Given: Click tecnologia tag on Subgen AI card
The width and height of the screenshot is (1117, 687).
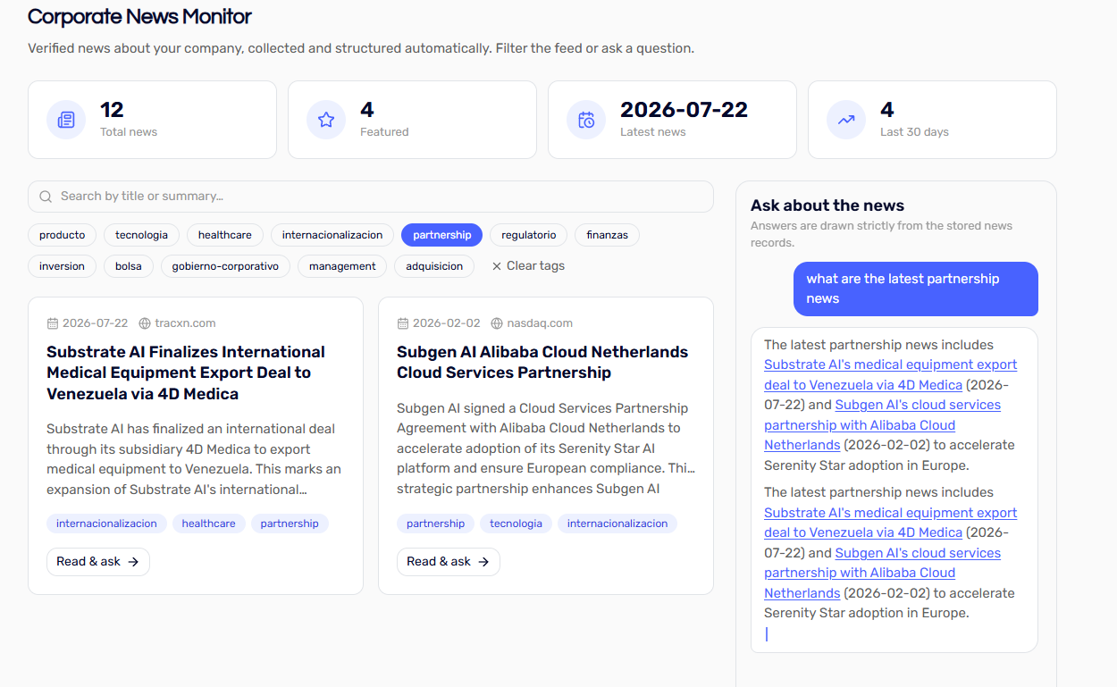Looking at the screenshot, I should (x=516, y=524).
